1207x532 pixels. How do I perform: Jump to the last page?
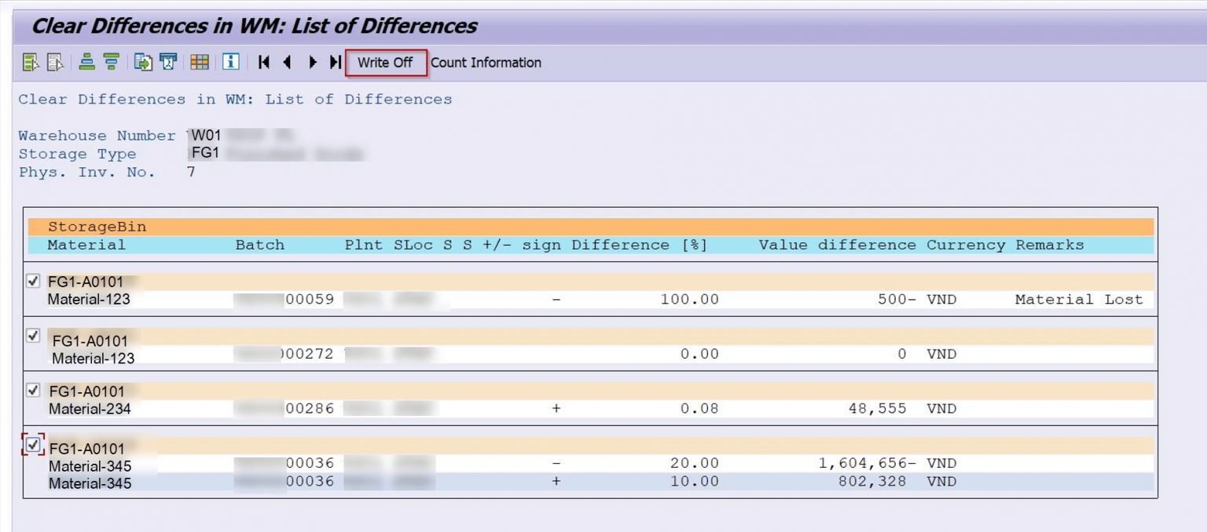pyautogui.click(x=334, y=63)
